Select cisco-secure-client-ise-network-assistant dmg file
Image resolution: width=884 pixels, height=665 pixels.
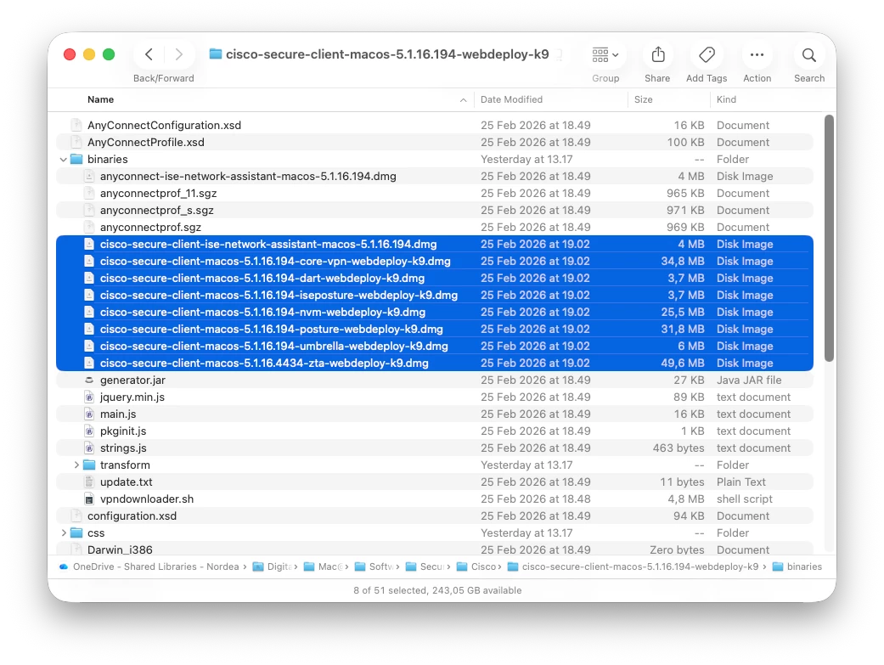[435, 245]
